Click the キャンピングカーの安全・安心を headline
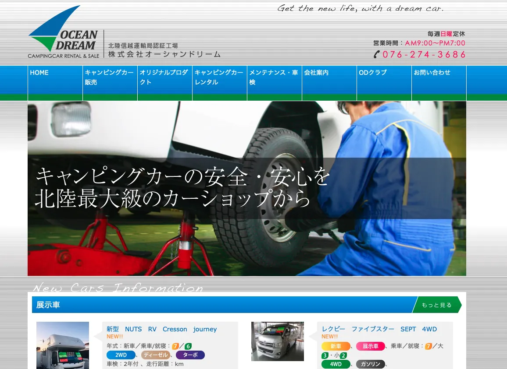Viewport: 507px width, 369px height. point(183,176)
